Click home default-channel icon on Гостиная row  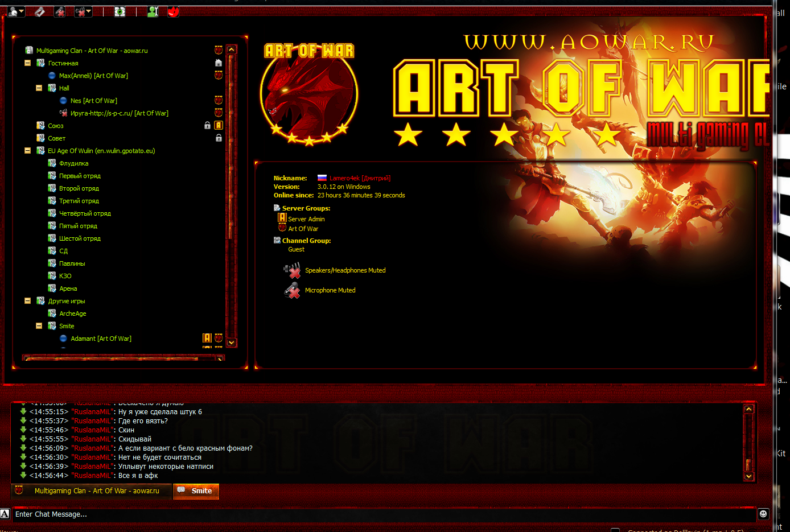[219, 63]
